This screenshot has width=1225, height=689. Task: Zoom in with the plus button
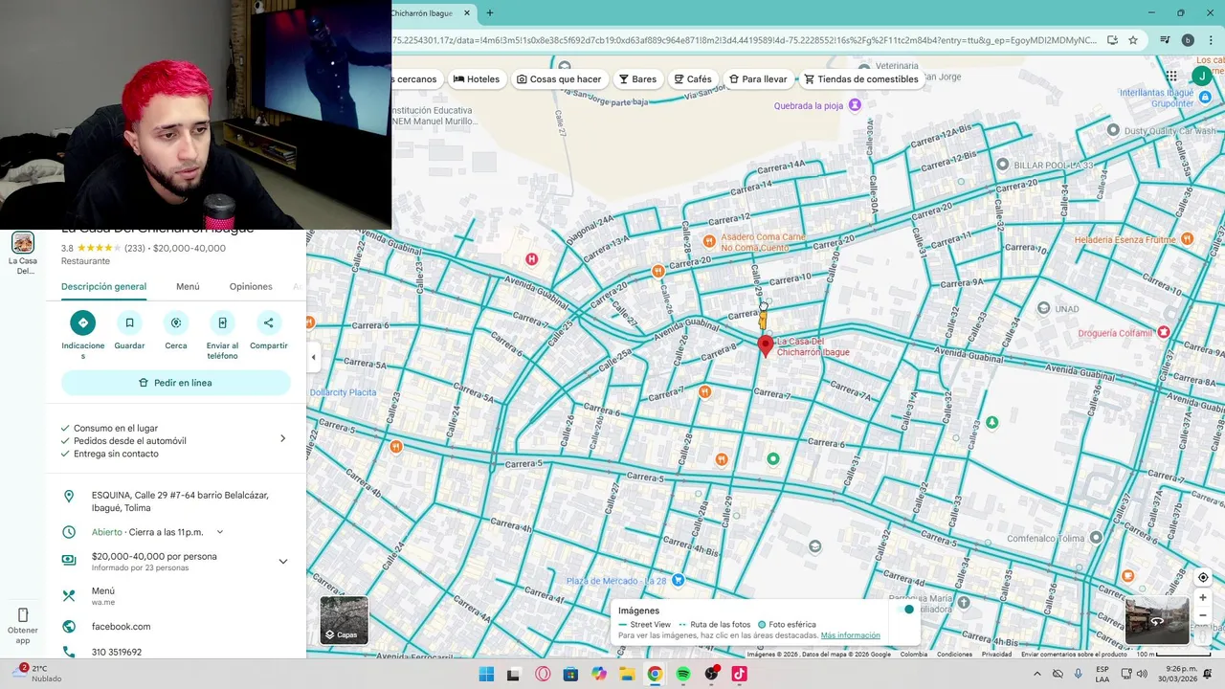1203,598
